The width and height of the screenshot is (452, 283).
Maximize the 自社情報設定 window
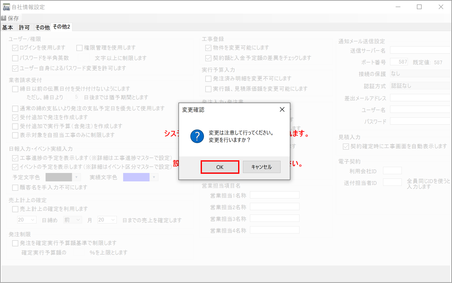[419, 7]
